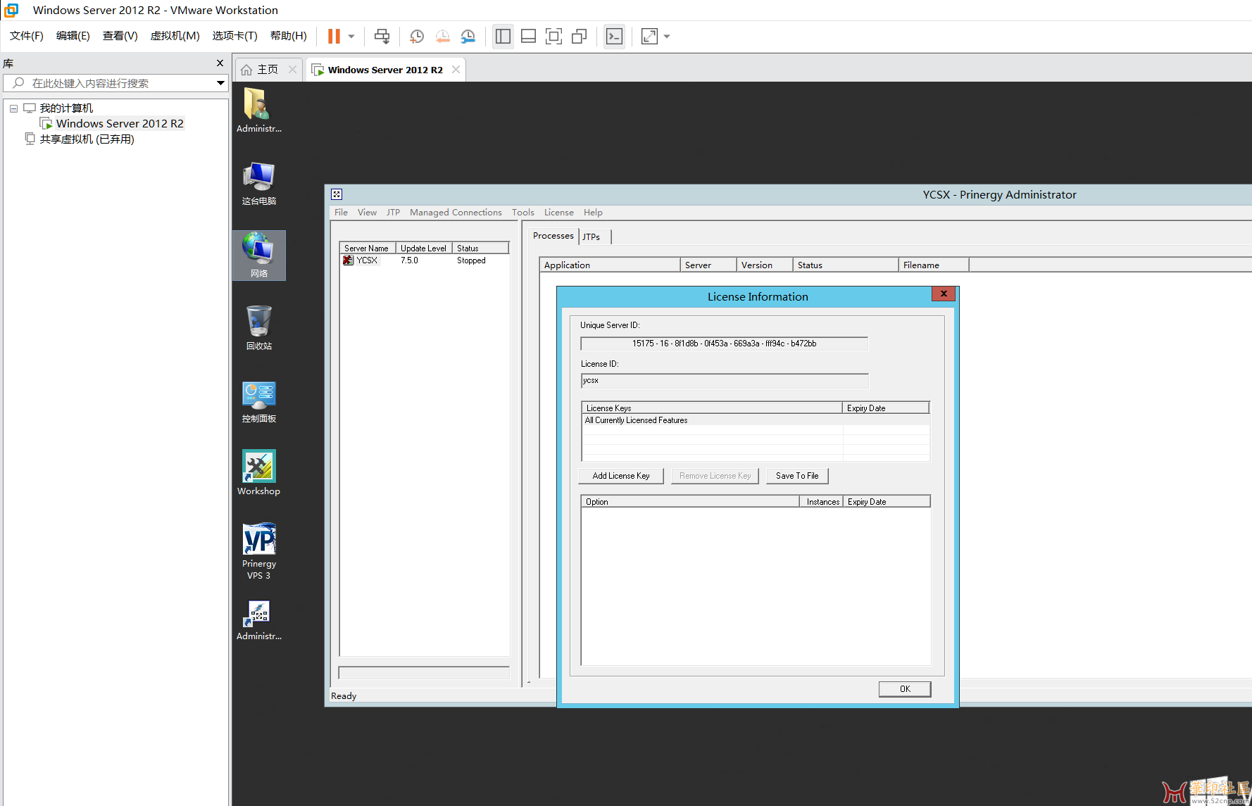The height and width of the screenshot is (806, 1252).
Task: Select All Currently Licensed Features row
Action: click(x=756, y=420)
